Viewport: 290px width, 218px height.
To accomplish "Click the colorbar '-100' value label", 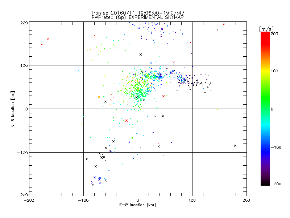I will [276, 147].
